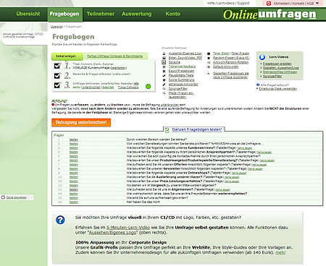The width and height of the screenshot is (326, 266).
Task: Click the Export Fragebogen cross icon
Action: [x=164, y=71]
